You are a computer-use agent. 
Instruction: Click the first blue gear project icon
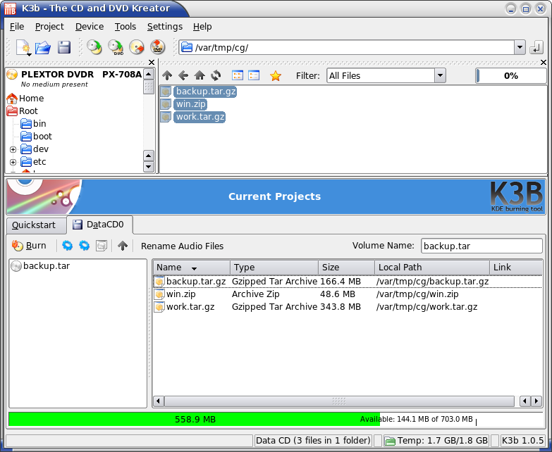[x=67, y=245]
